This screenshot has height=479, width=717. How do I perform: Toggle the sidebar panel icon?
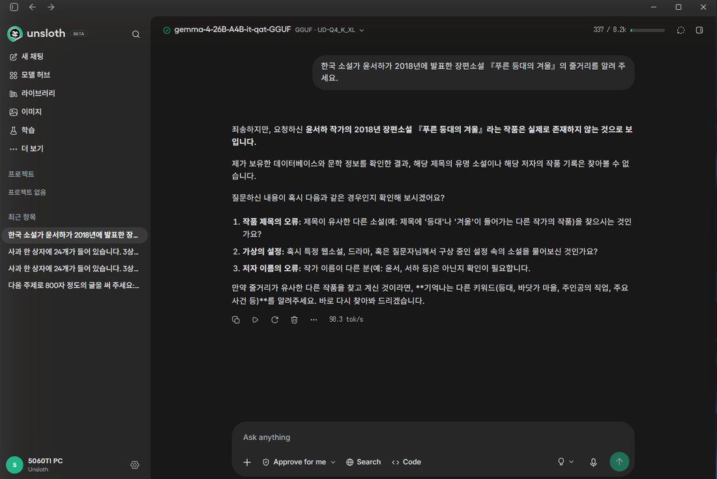coord(14,7)
